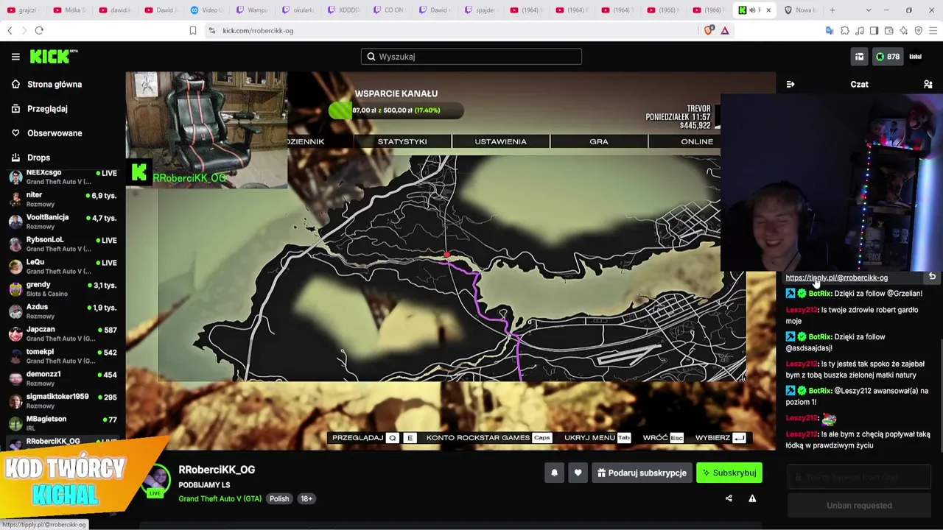Screen dimensions: 943x530
Task: Open the 878 Kicks balance button
Action: tap(887, 57)
